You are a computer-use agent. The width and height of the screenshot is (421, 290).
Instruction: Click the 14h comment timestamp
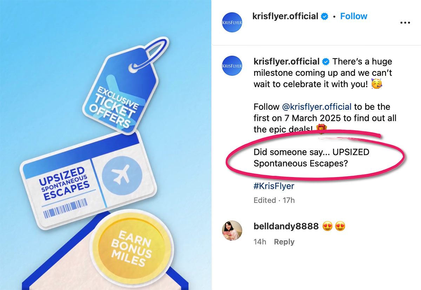260,242
